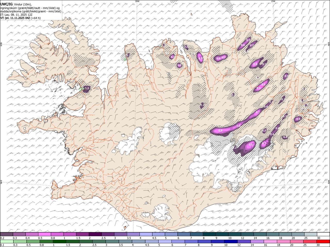Image resolution: width=330 pixels, height=247 pixels.
Task: Select upper legend swatch between 0.2 and 0.3
Action: click(6, 234)
